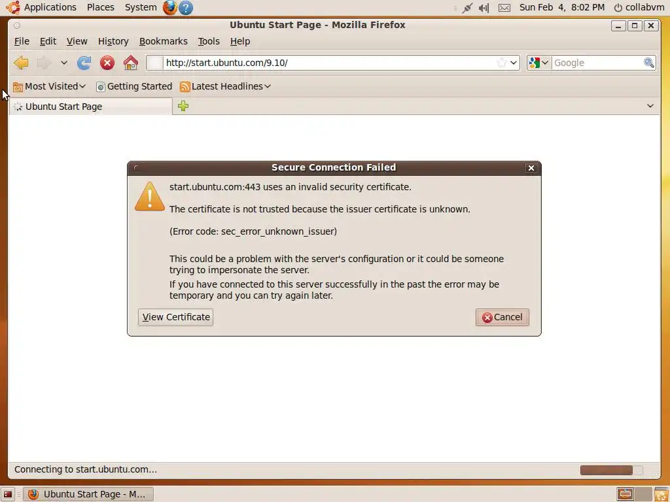Open the recent pages history dropdown arrow

click(63, 63)
